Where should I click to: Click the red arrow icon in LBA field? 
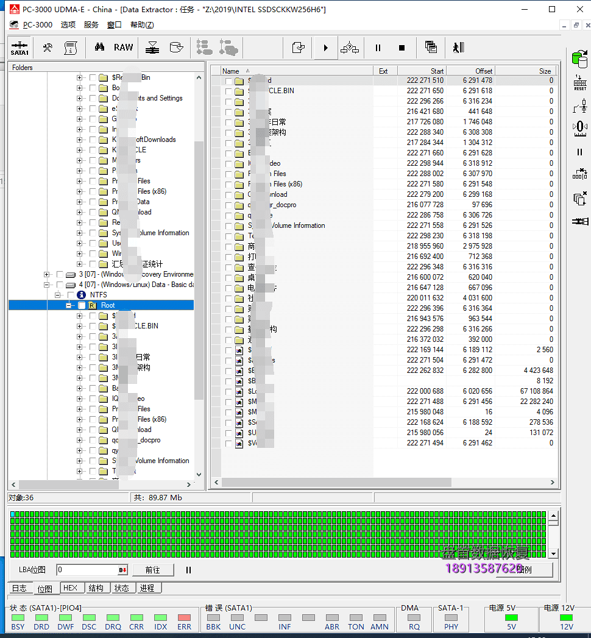click(x=122, y=570)
